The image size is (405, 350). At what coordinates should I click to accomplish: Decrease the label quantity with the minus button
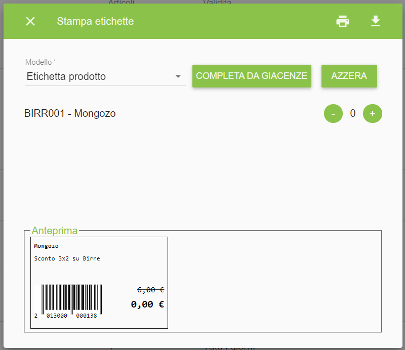pos(333,114)
